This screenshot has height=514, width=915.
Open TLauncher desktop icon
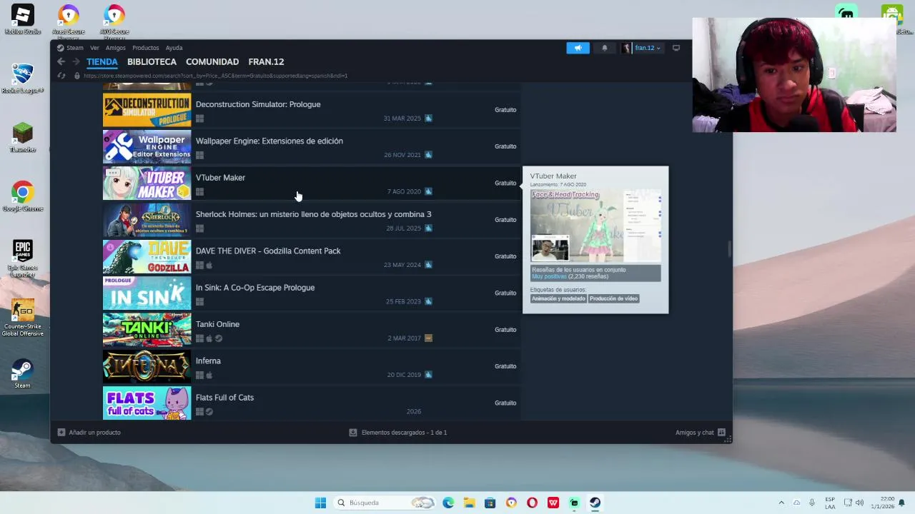pyautogui.click(x=23, y=138)
